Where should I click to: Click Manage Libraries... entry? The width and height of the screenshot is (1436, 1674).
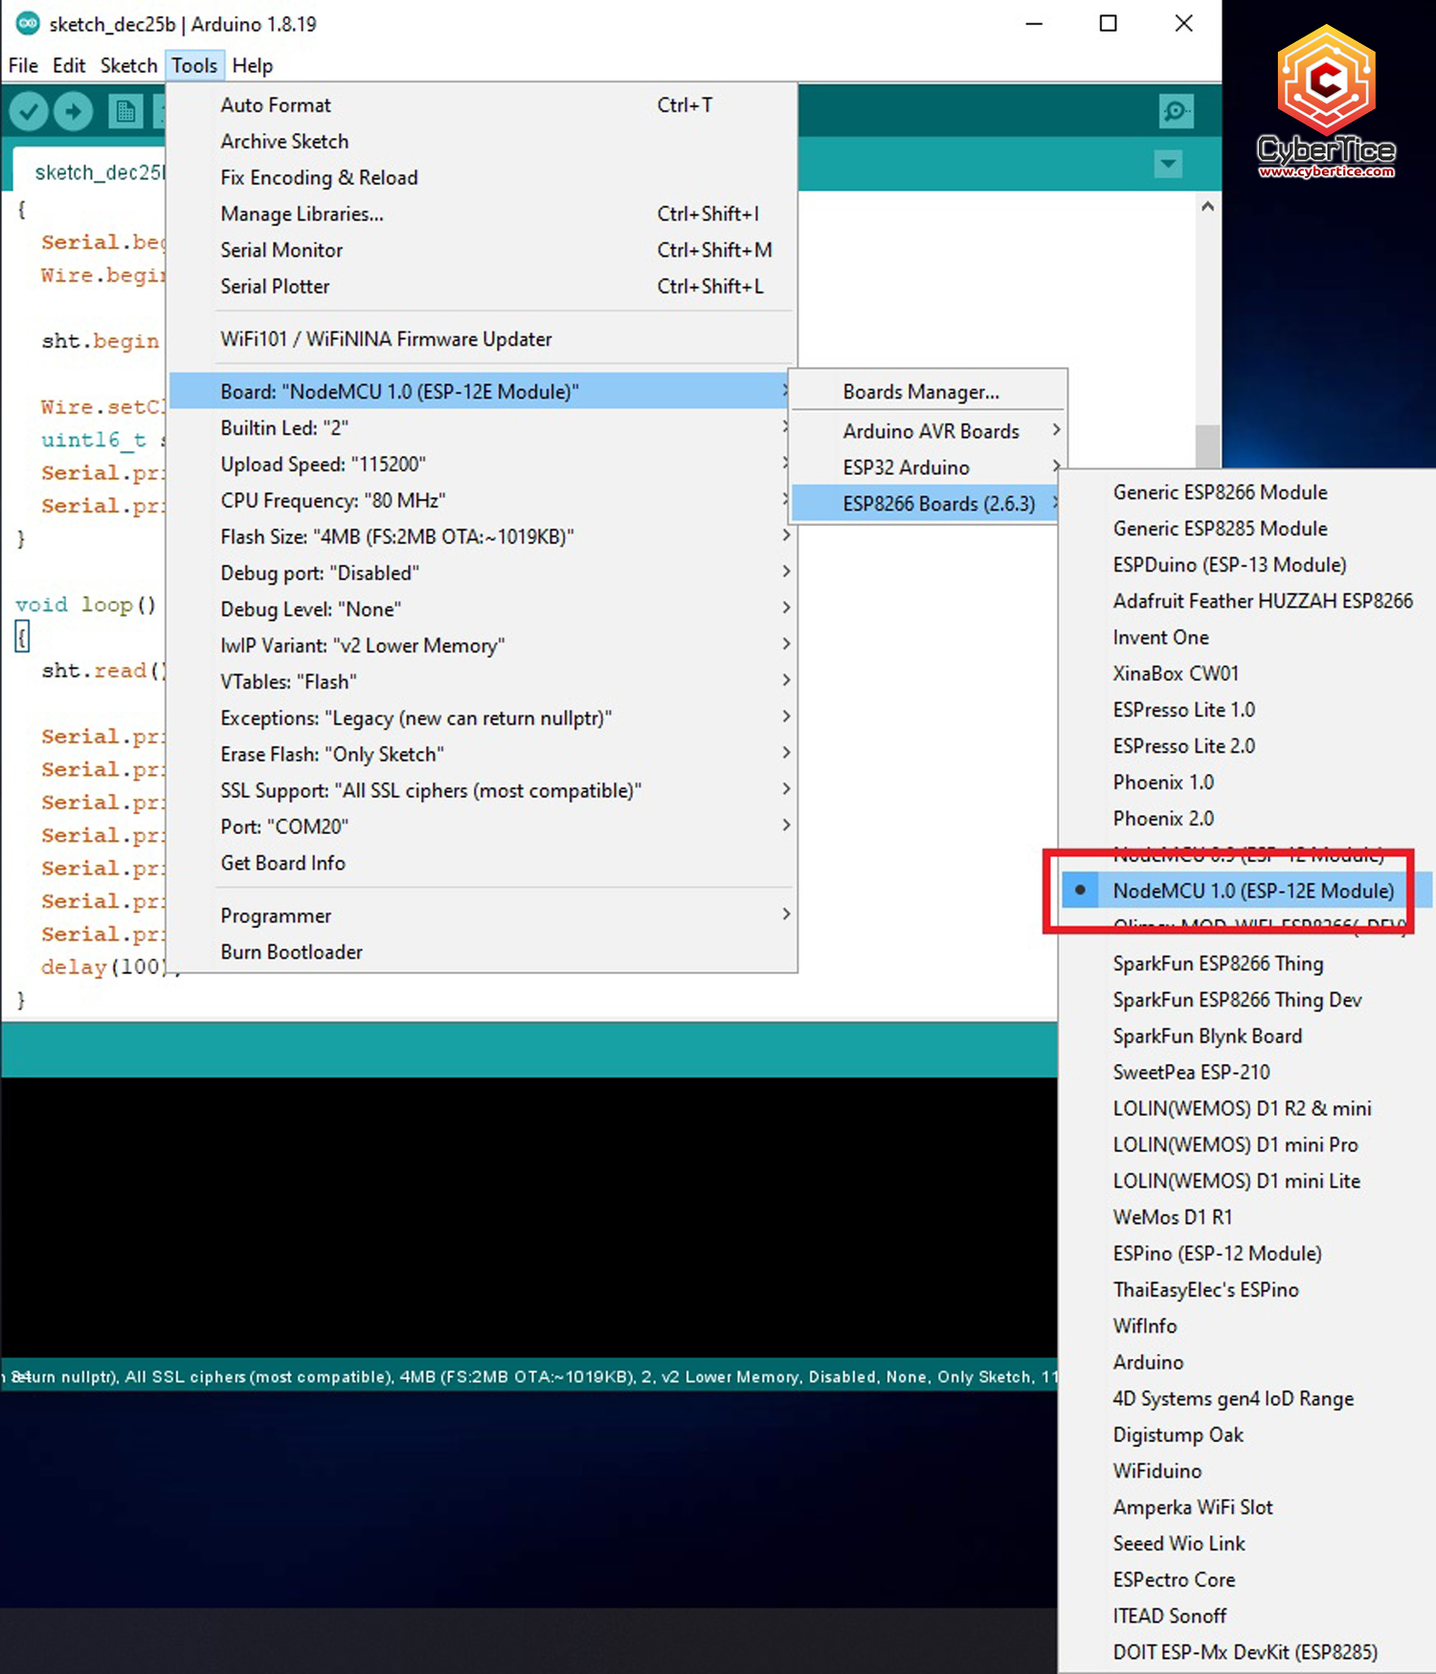click(x=302, y=214)
